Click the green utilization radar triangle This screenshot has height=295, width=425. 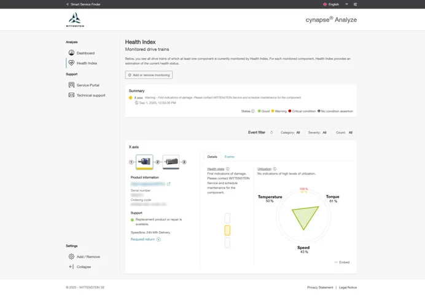[305, 217]
